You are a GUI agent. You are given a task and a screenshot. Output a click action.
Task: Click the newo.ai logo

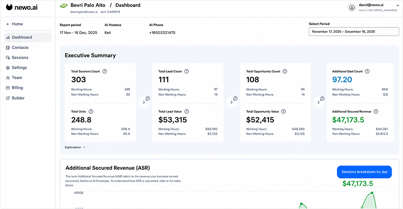(x=22, y=7)
